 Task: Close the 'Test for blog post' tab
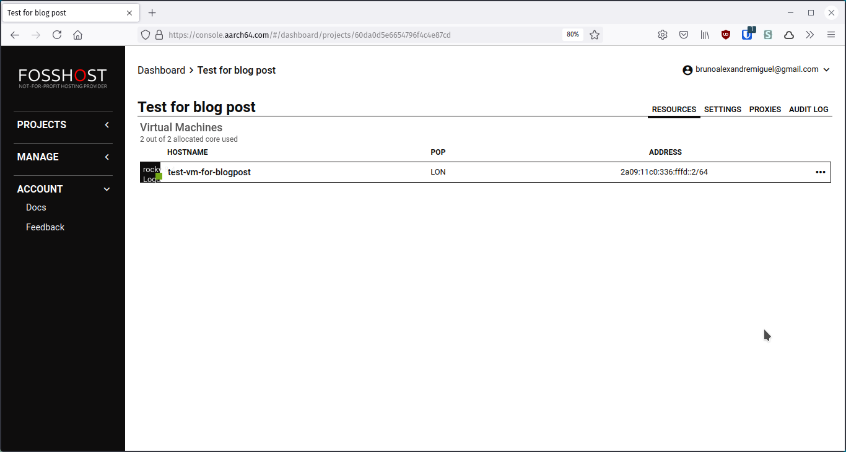pyautogui.click(x=129, y=12)
